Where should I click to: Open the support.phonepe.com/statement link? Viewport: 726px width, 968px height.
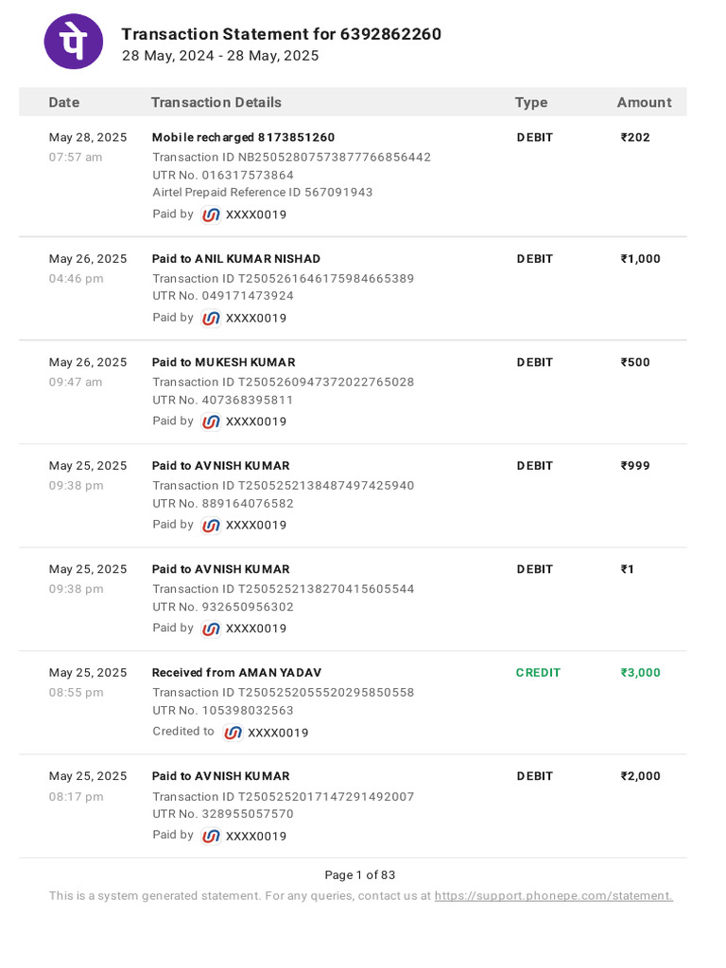(x=553, y=895)
